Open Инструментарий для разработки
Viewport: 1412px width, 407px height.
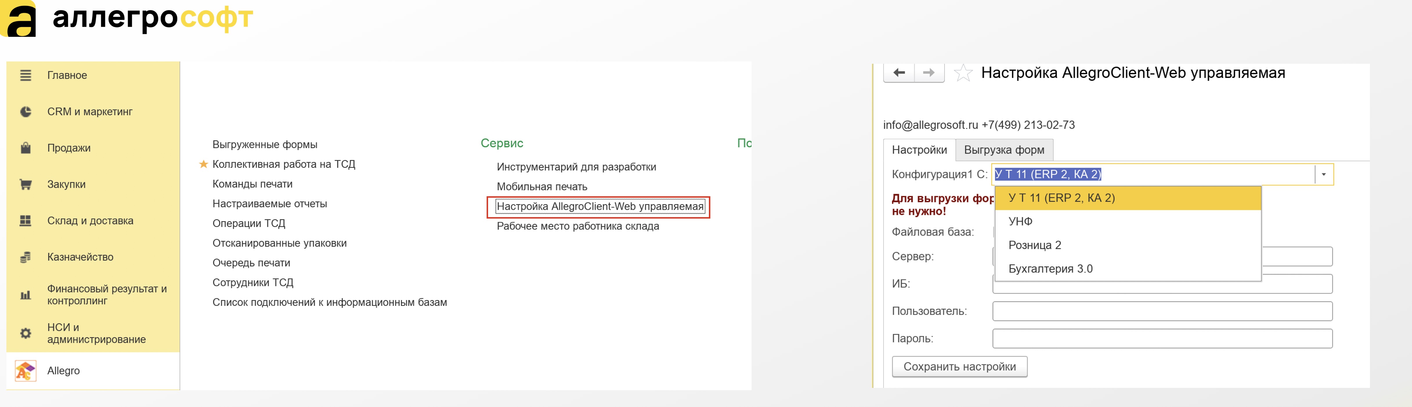point(576,167)
